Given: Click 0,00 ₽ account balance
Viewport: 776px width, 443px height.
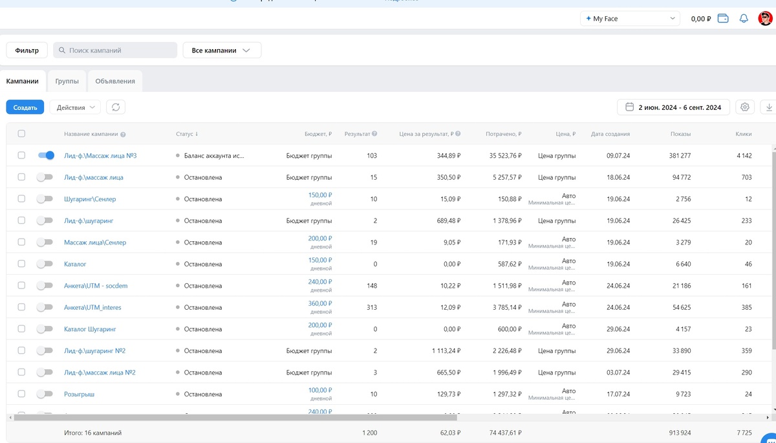Looking at the screenshot, I should point(701,19).
